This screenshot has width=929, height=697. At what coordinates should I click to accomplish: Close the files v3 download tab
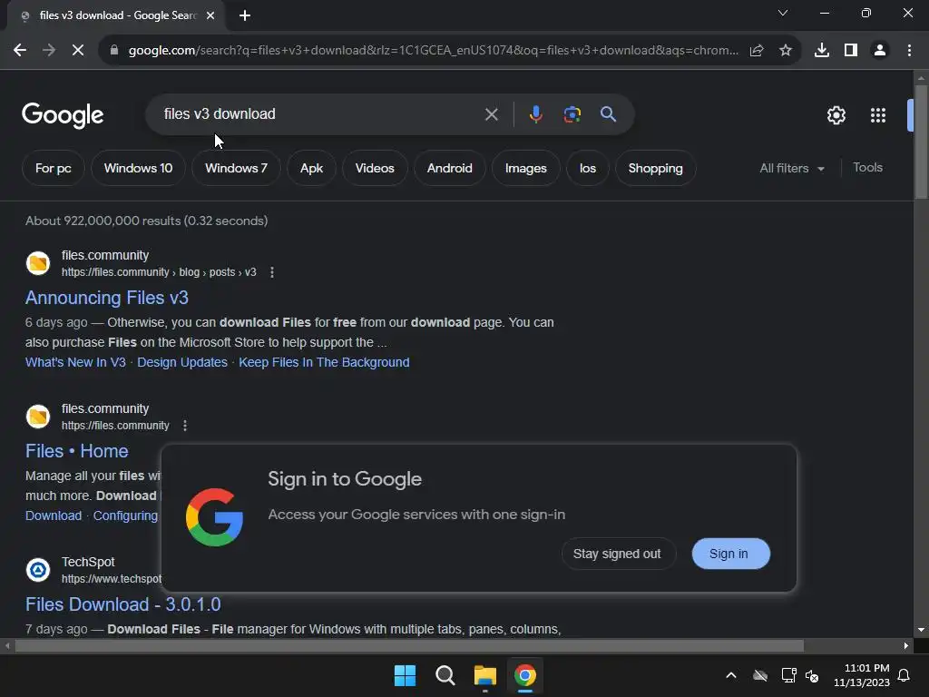tap(210, 15)
